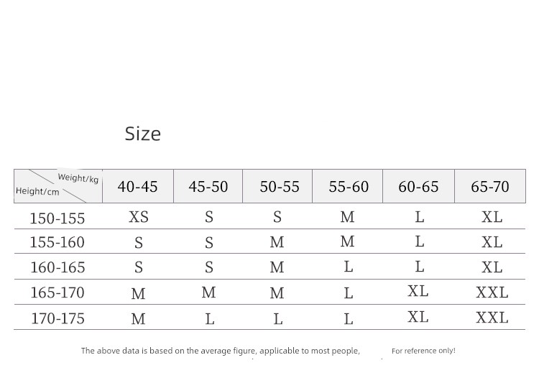This screenshot has height=378, width=539.
Task: Click the XS size cell
Action: tap(139, 217)
